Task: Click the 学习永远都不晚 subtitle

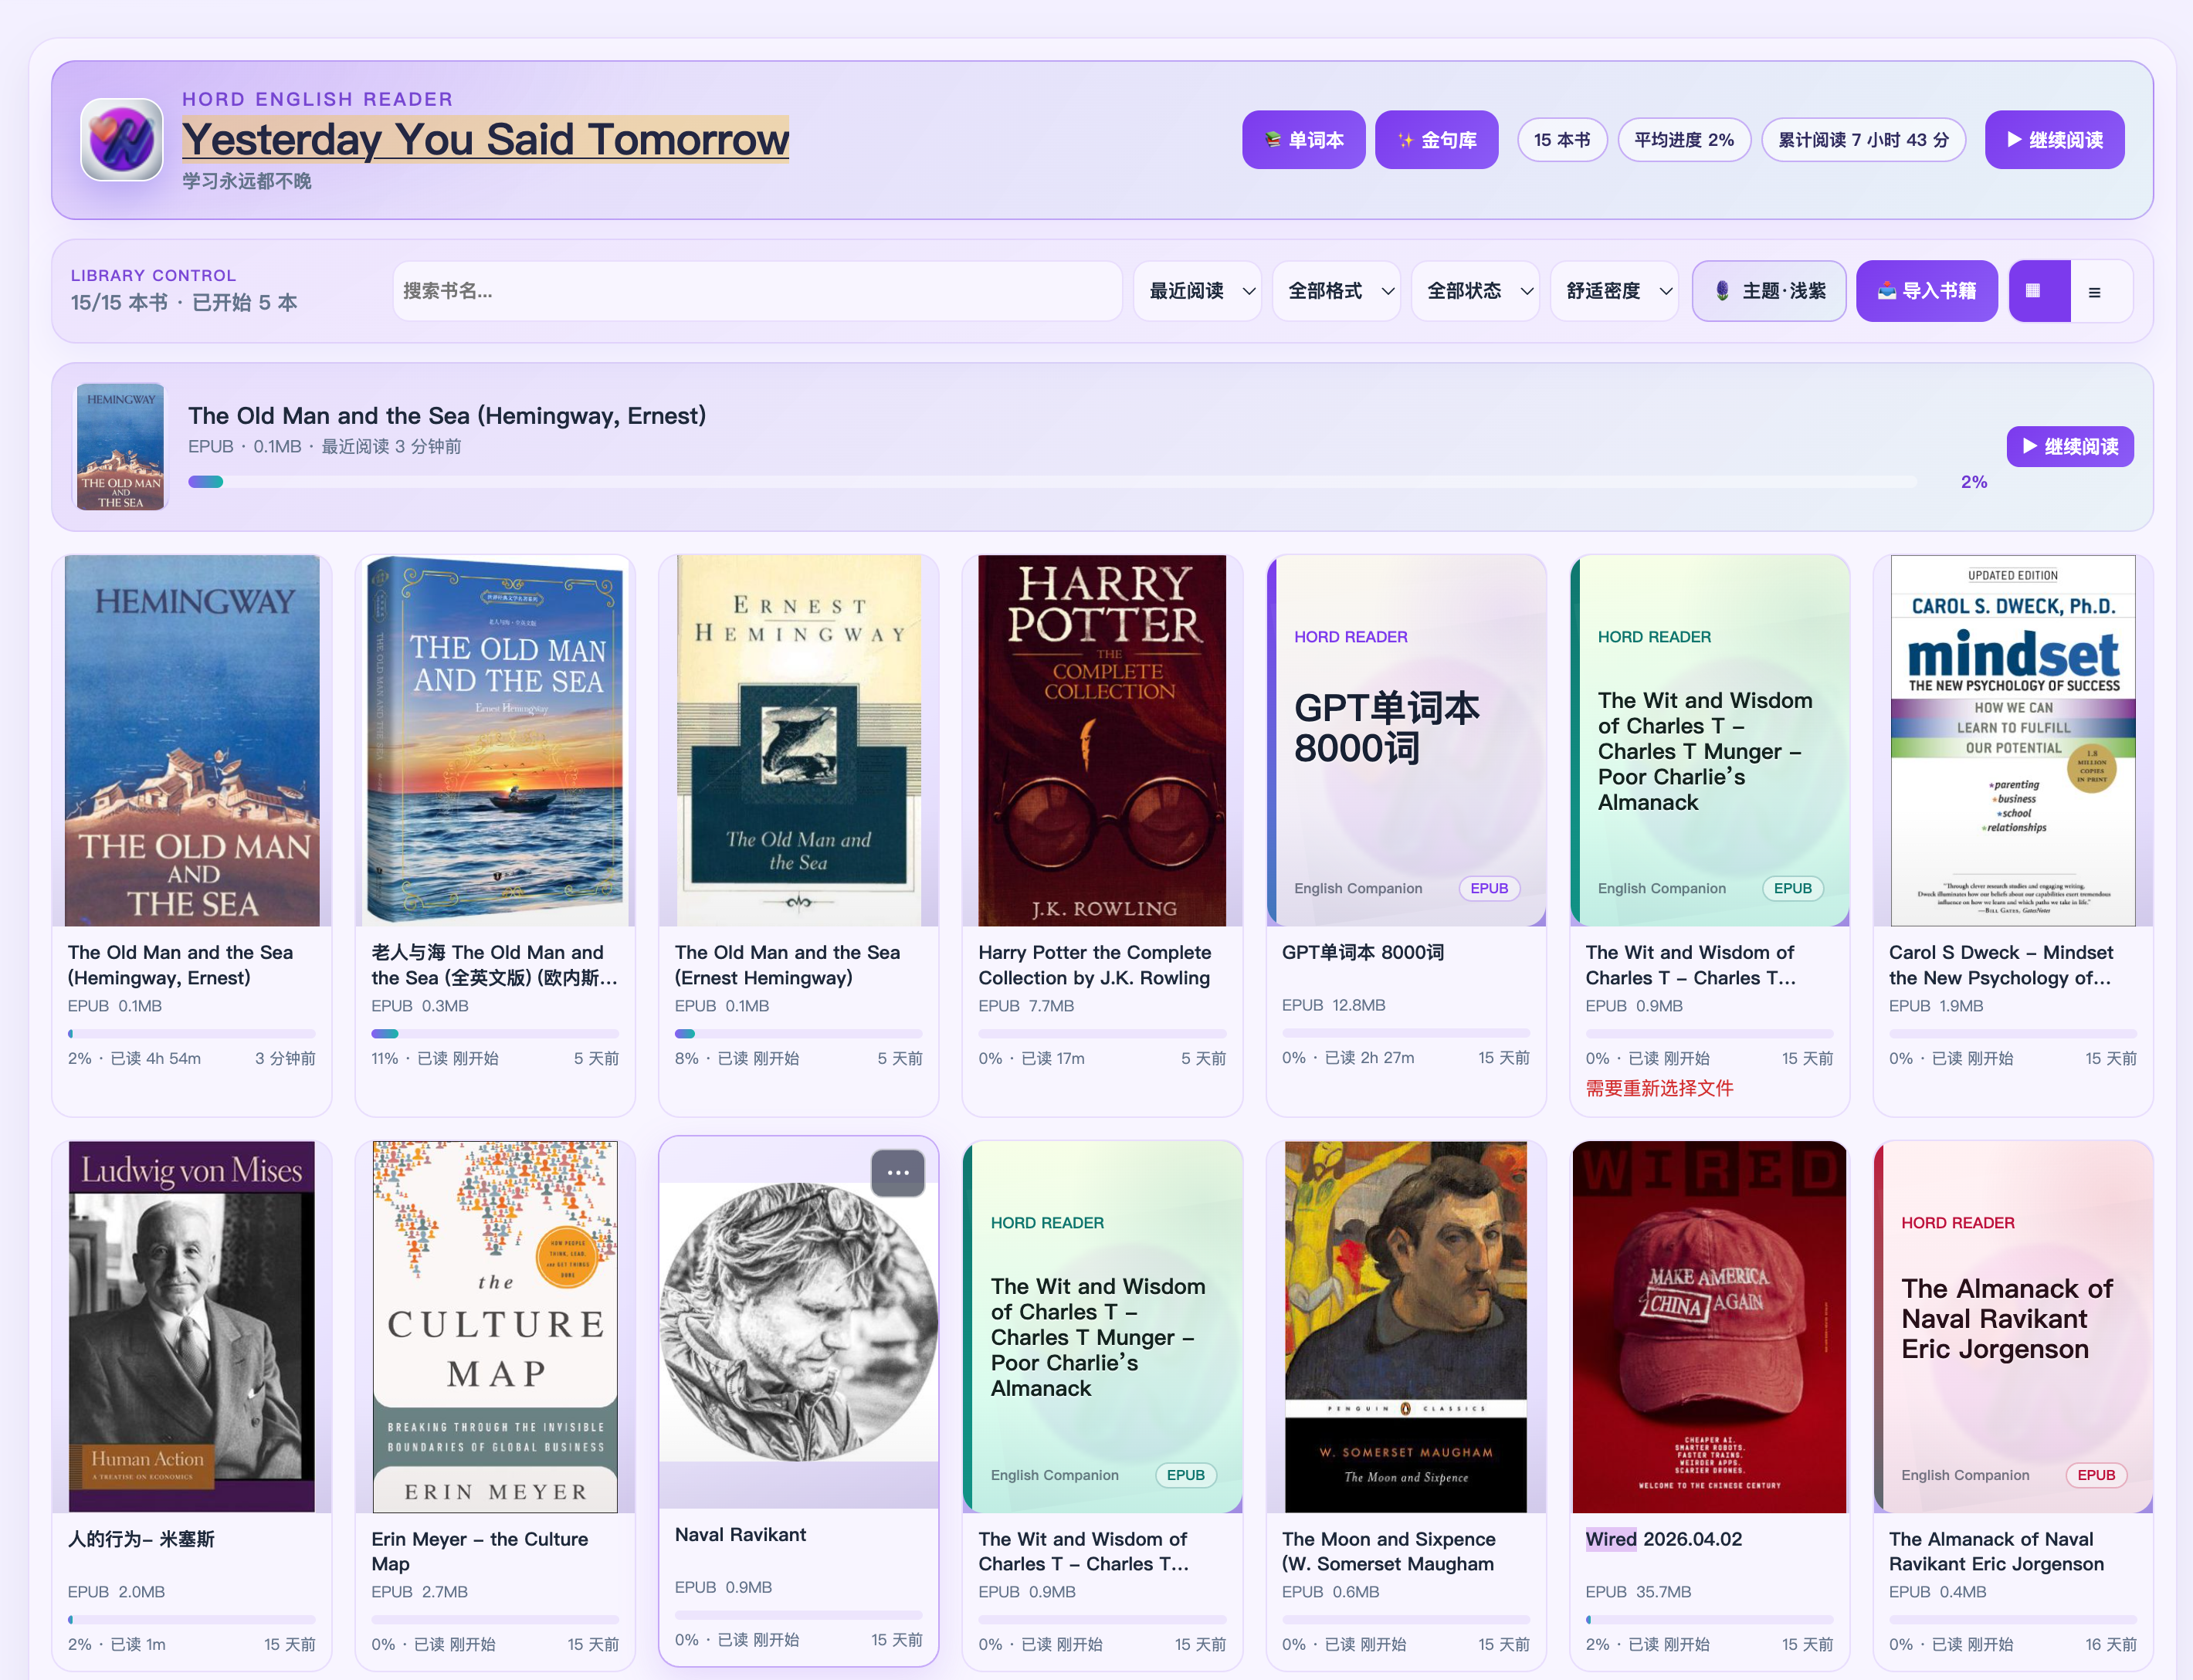Action: (x=247, y=181)
